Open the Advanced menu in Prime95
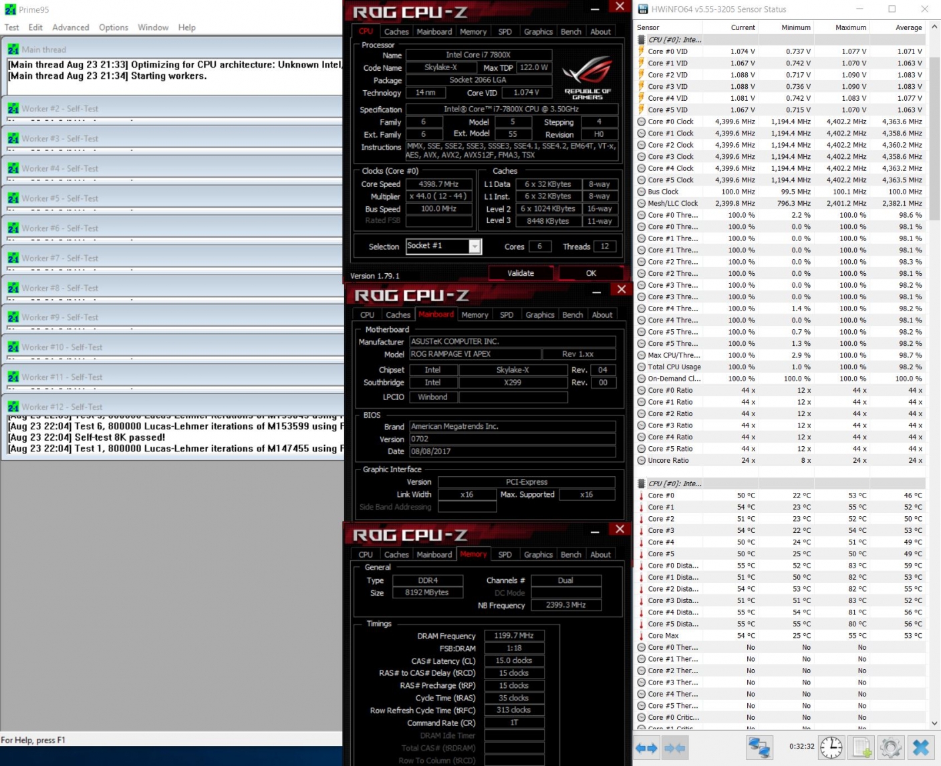941x766 pixels. (x=70, y=27)
